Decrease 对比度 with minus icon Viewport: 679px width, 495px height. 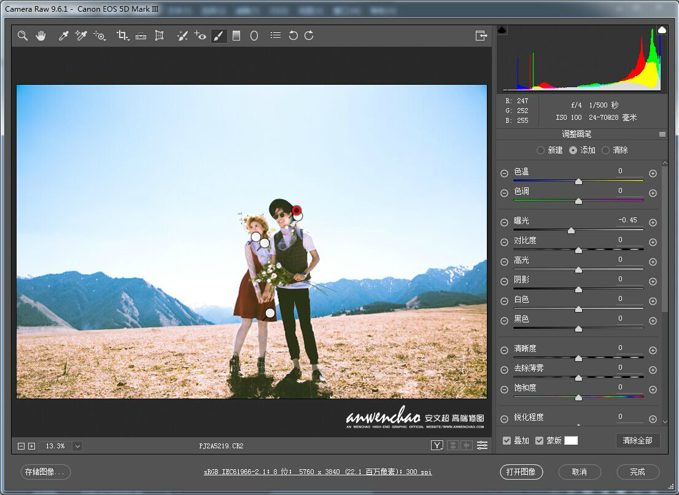504,243
